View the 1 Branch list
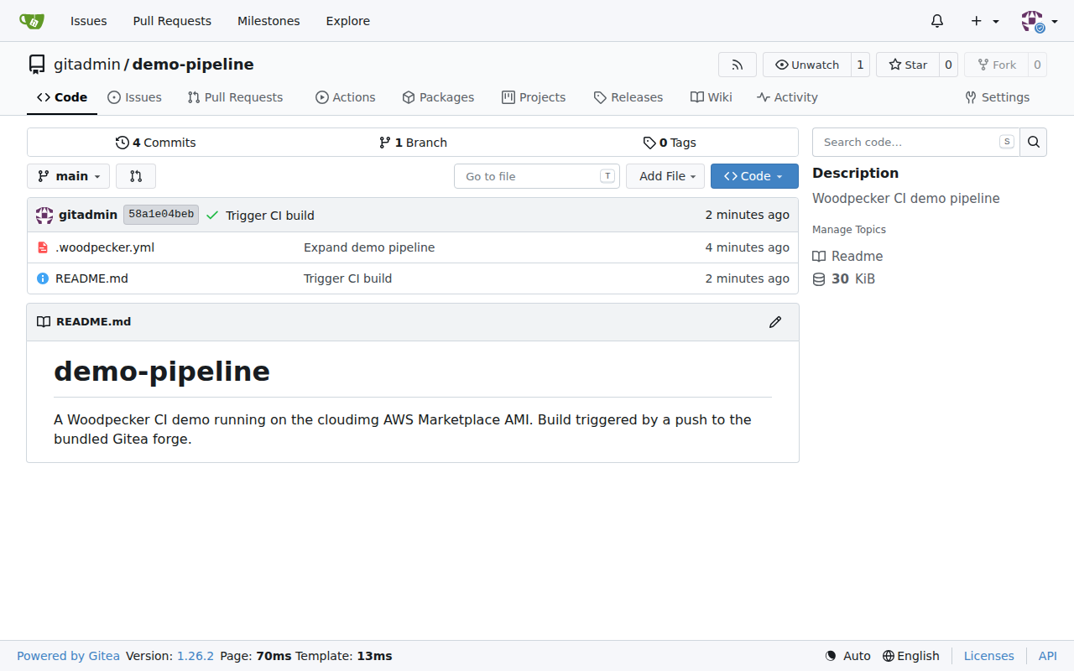The height and width of the screenshot is (671, 1074). [413, 143]
